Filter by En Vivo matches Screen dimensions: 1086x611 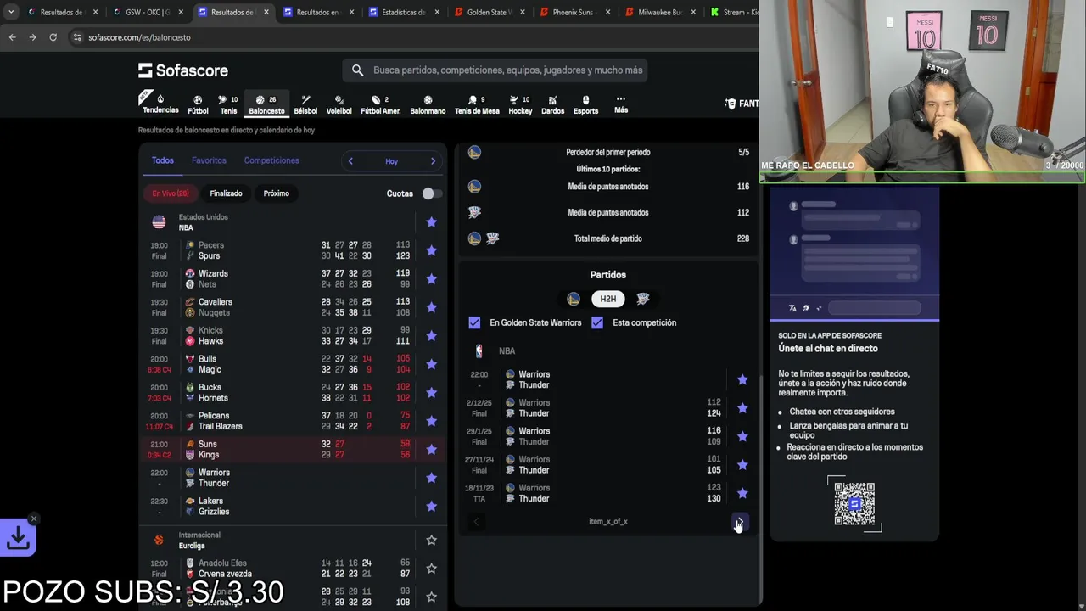171,193
